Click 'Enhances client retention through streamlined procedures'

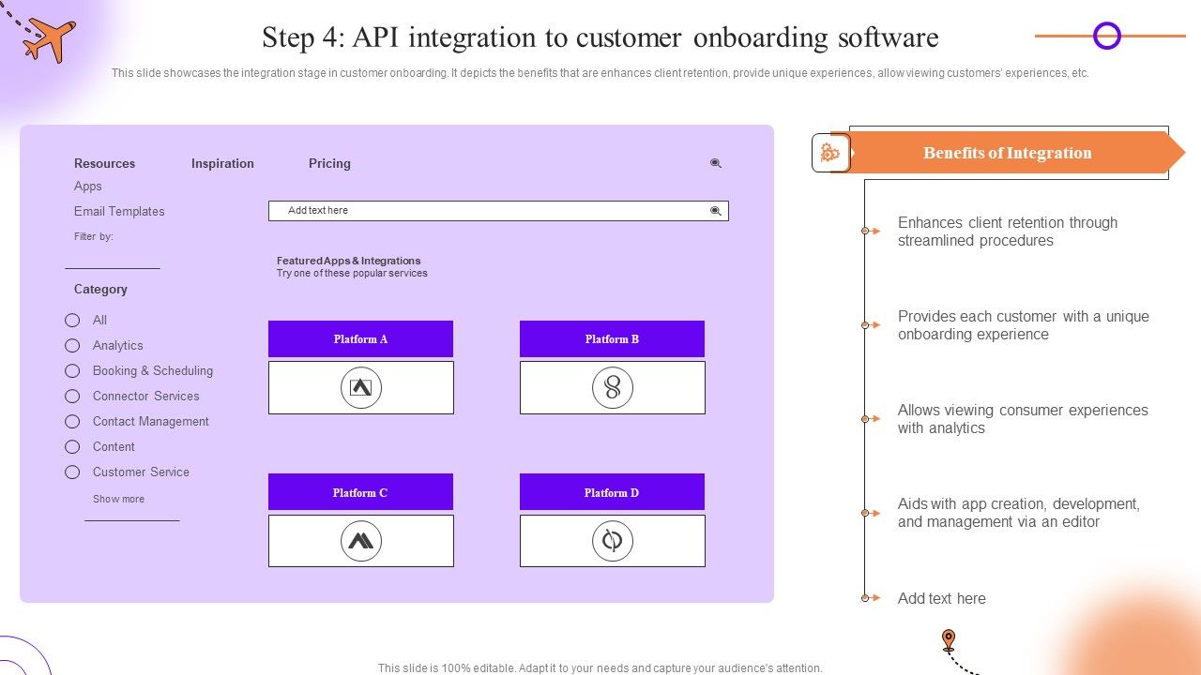tap(1008, 232)
